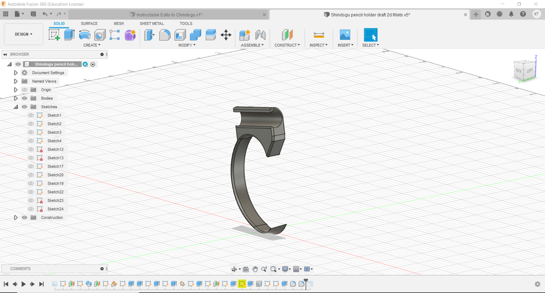Jump to the timeline beginning
Viewport: 545px width, 293px height.
[6, 284]
